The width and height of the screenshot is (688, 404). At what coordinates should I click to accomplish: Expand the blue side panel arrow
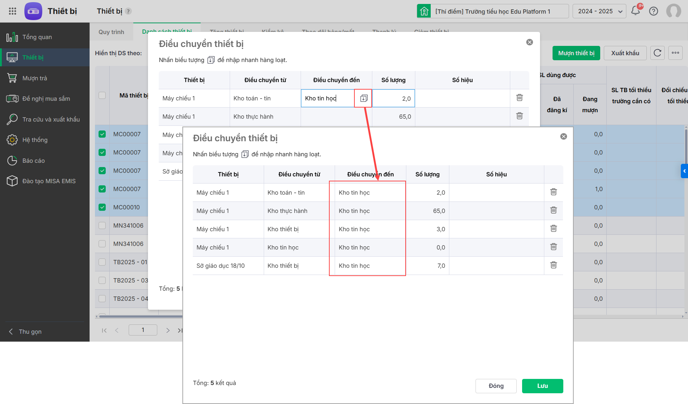click(684, 171)
